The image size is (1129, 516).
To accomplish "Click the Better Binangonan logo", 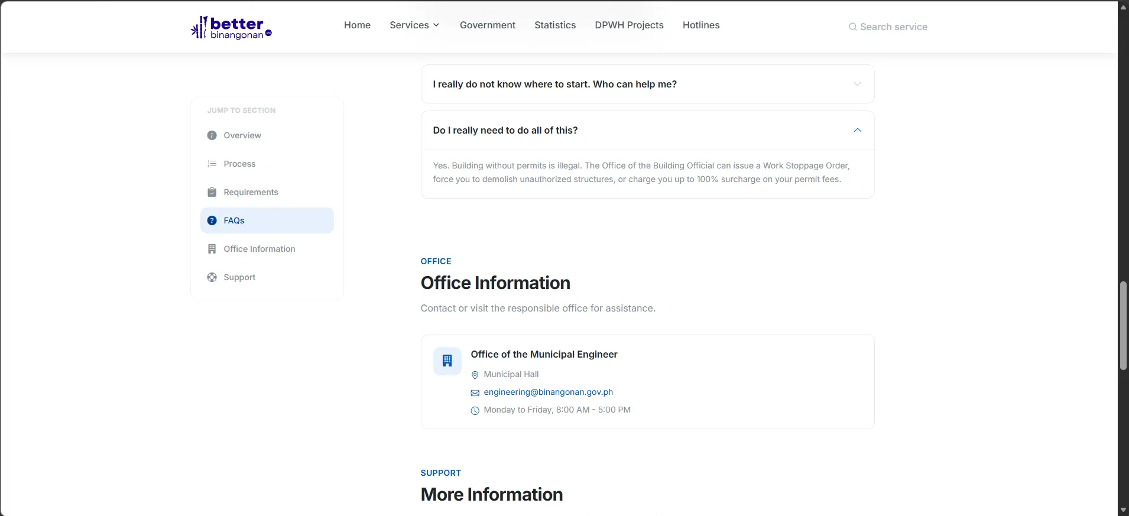I will click(231, 27).
